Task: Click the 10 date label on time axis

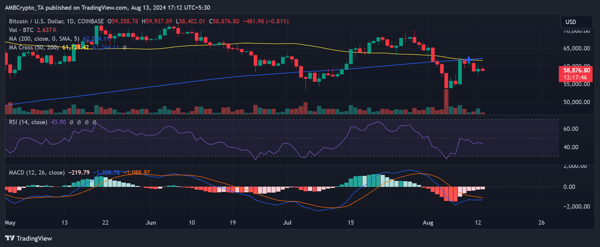Action: click(192, 223)
